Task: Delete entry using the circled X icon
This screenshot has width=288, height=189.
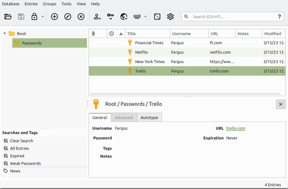Action: [x=81, y=17]
